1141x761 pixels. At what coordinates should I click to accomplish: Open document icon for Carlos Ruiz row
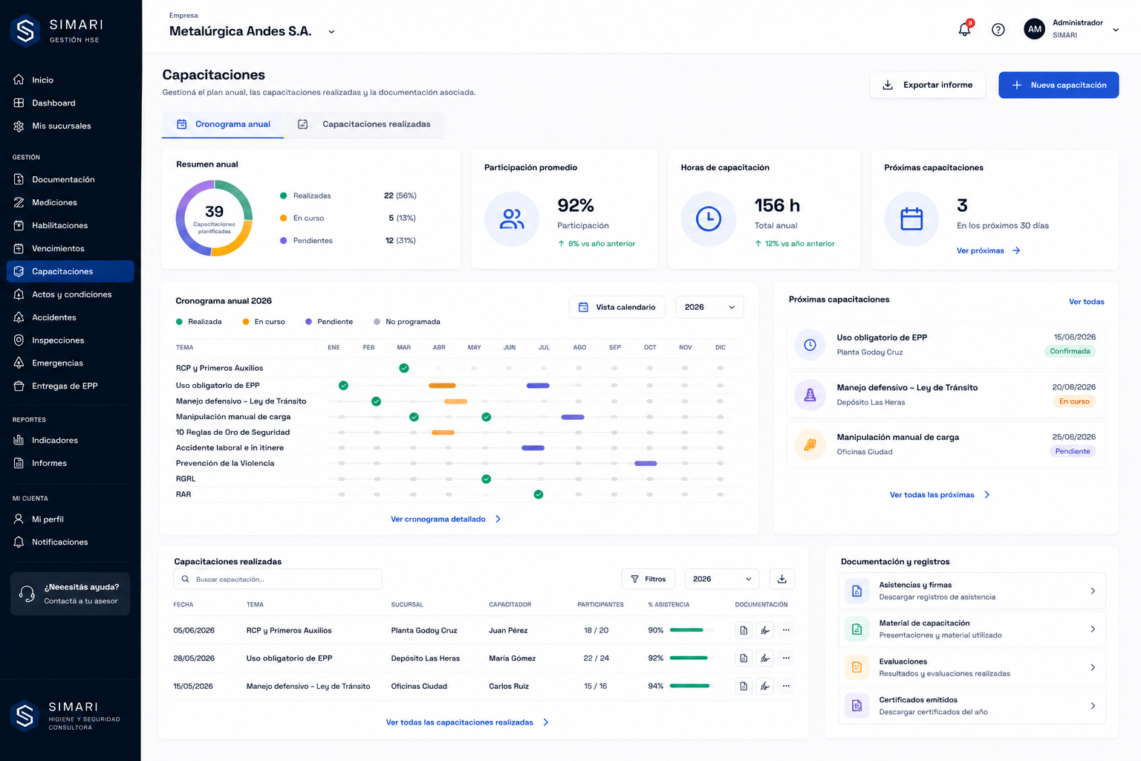(744, 686)
